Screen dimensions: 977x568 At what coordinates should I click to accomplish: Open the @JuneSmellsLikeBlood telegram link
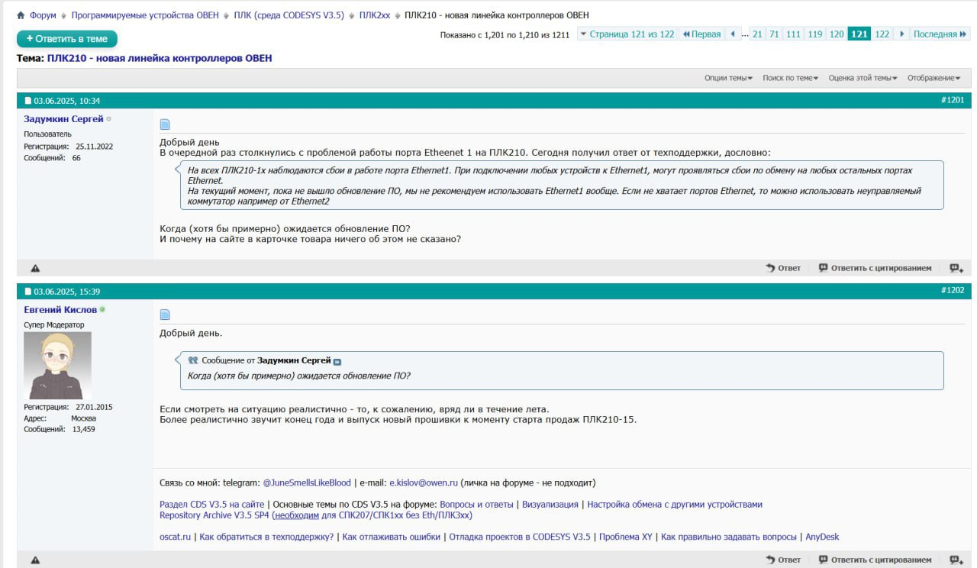coord(307,482)
